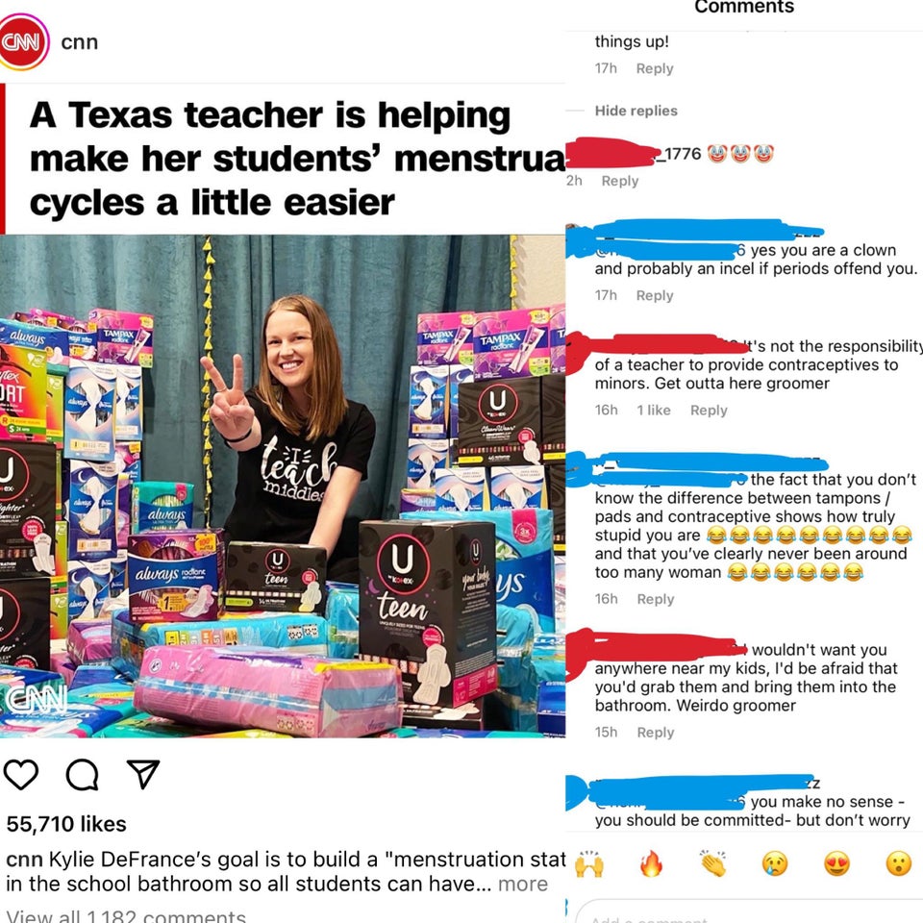Screen dimensions: 923x923
Task: Tap the heart like icon
Action: (x=21, y=774)
